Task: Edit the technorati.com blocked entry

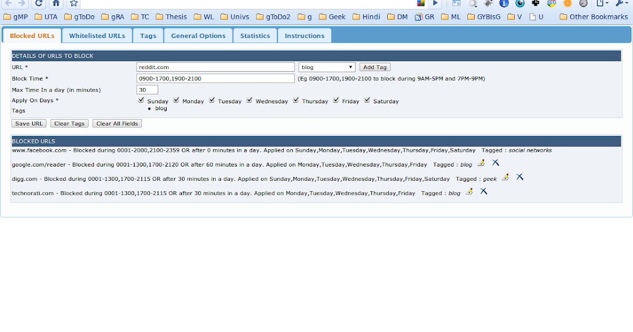Action: 469,191
